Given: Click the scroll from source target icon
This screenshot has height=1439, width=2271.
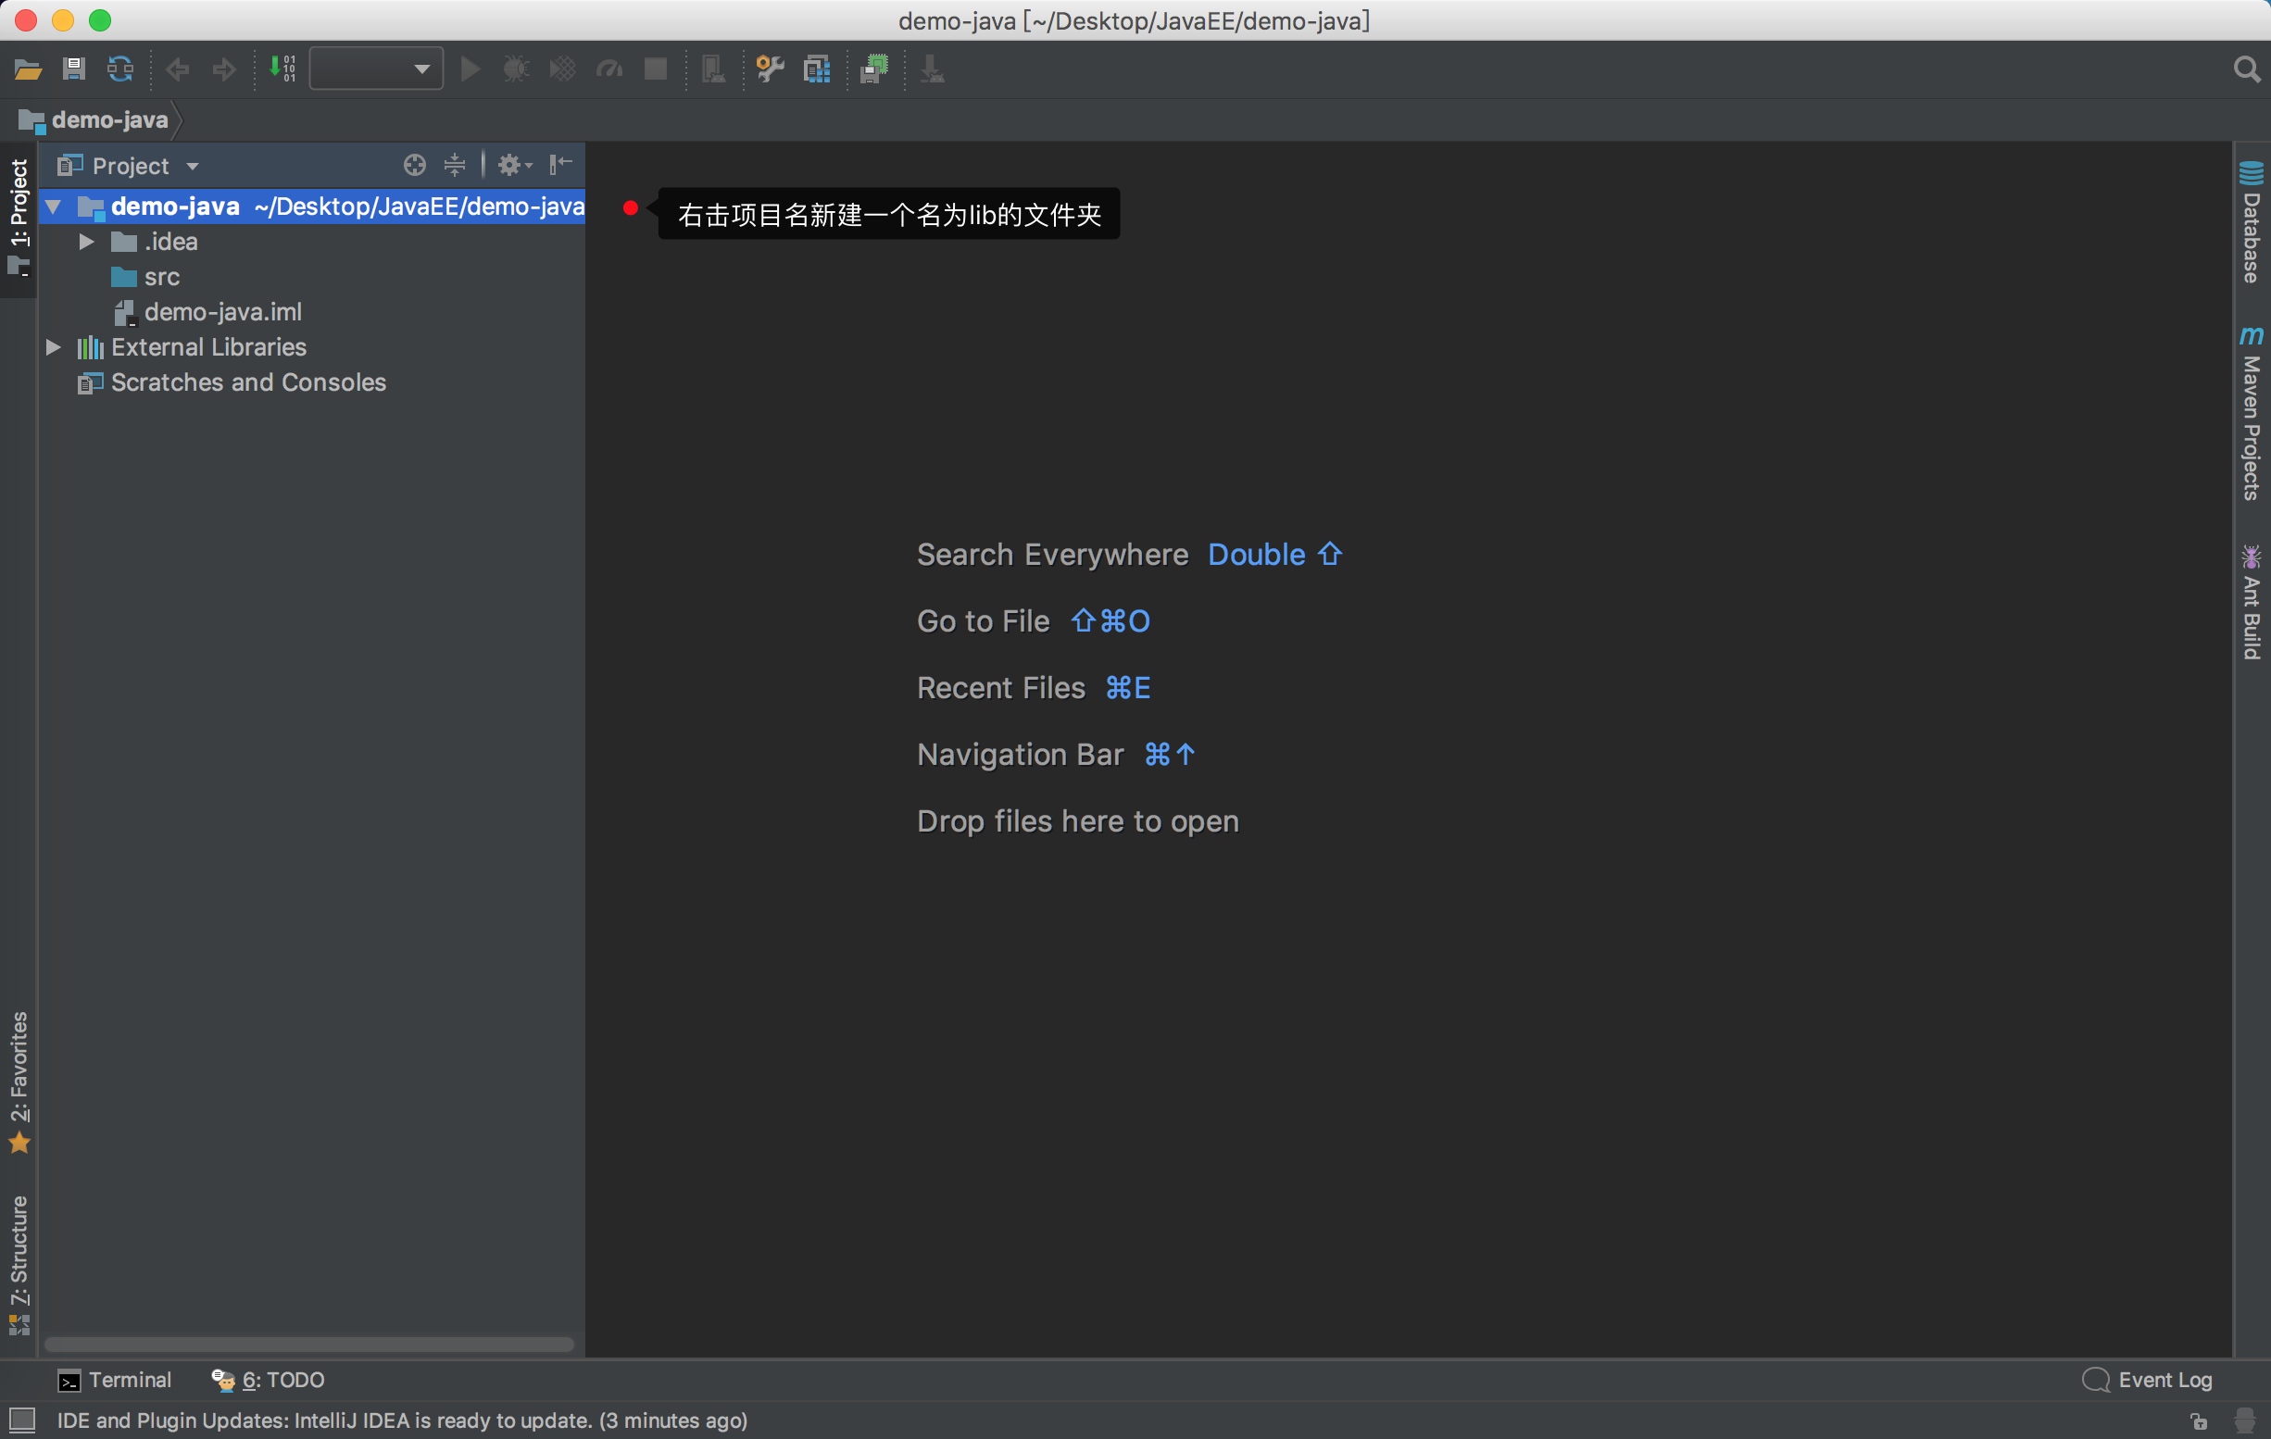Looking at the screenshot, I should [414, 165].
